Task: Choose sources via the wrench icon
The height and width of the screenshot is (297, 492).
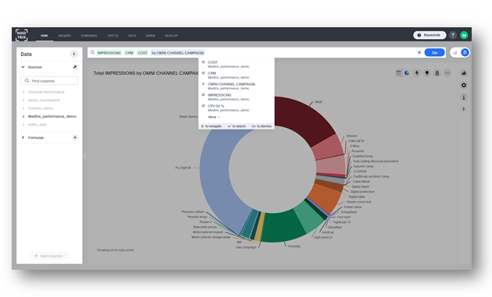Action: (x=75, y=67)
